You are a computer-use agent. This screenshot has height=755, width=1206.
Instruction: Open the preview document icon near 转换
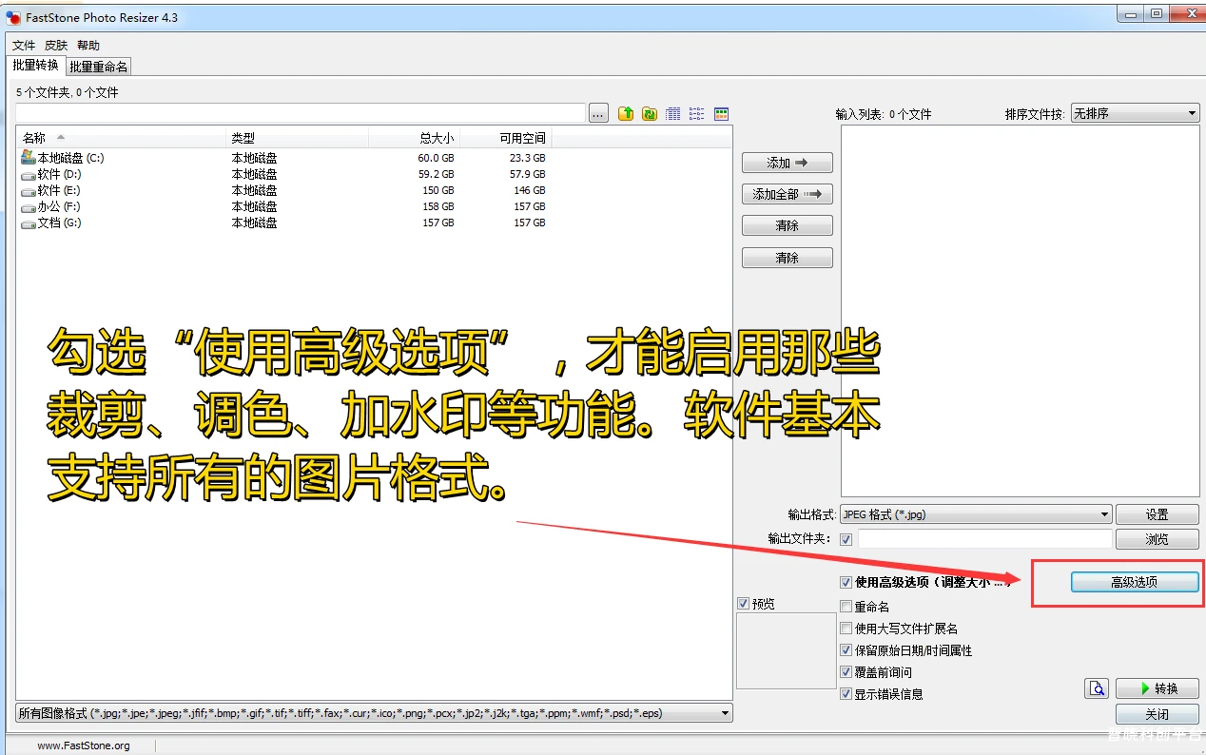click(x=1097, y=687)
